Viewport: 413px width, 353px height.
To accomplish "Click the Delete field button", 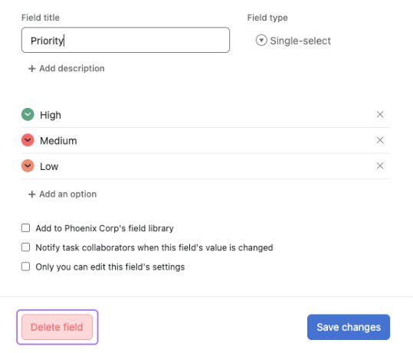I will pos(57,327).
